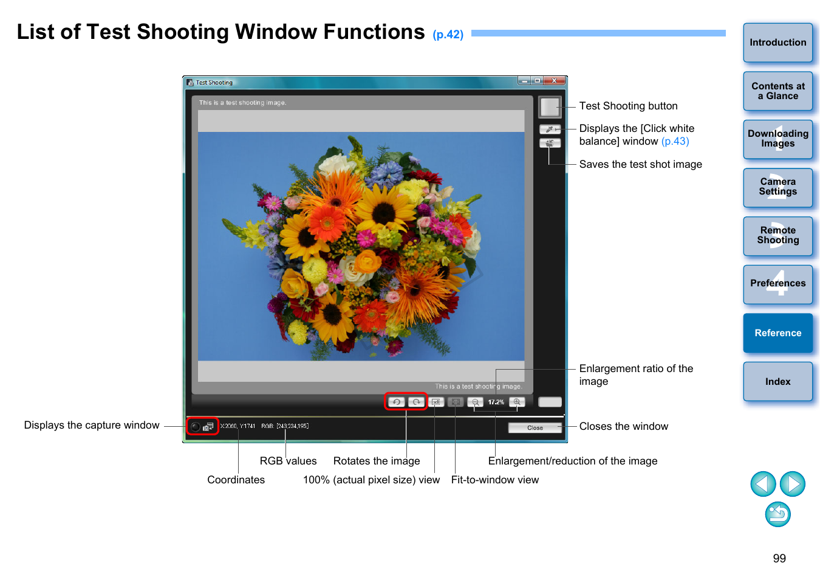820x580 pixels.
Task: Follow the p.43 link about white balance
Action: tap(675, 141)
